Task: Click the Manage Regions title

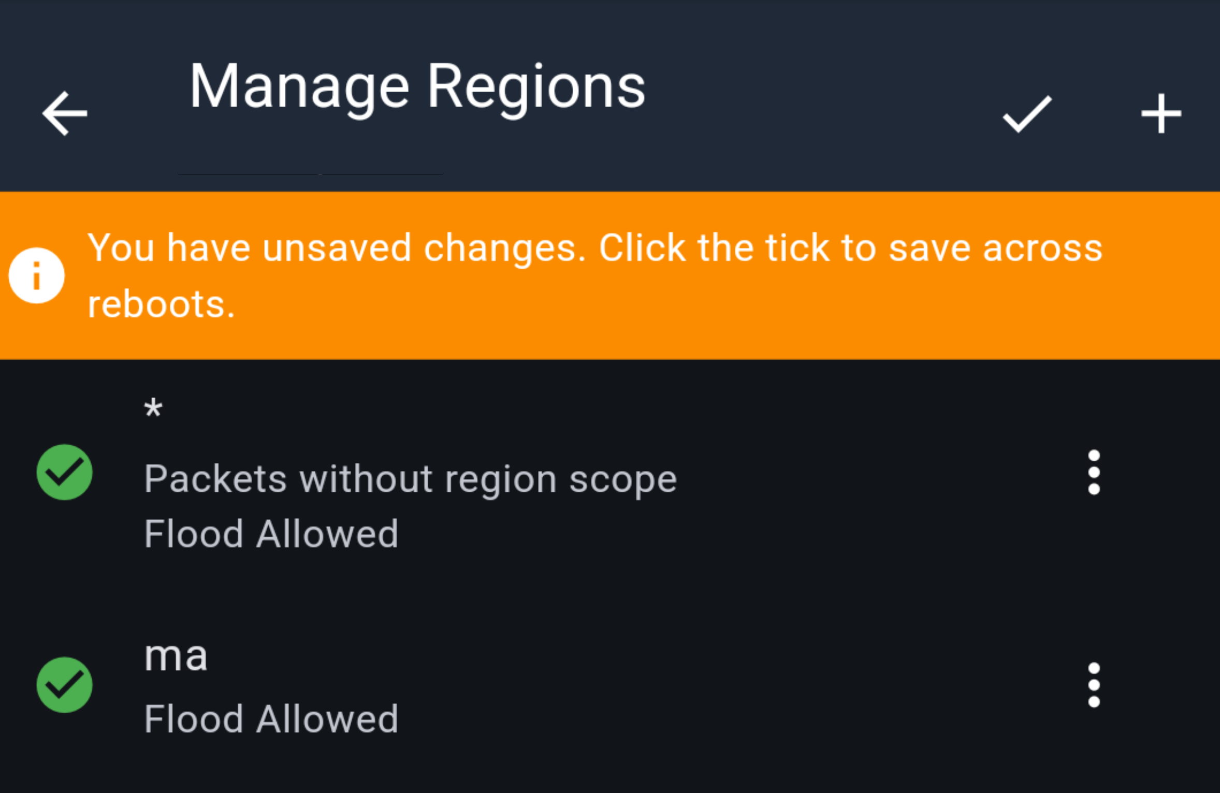Action: click(417, 85)
